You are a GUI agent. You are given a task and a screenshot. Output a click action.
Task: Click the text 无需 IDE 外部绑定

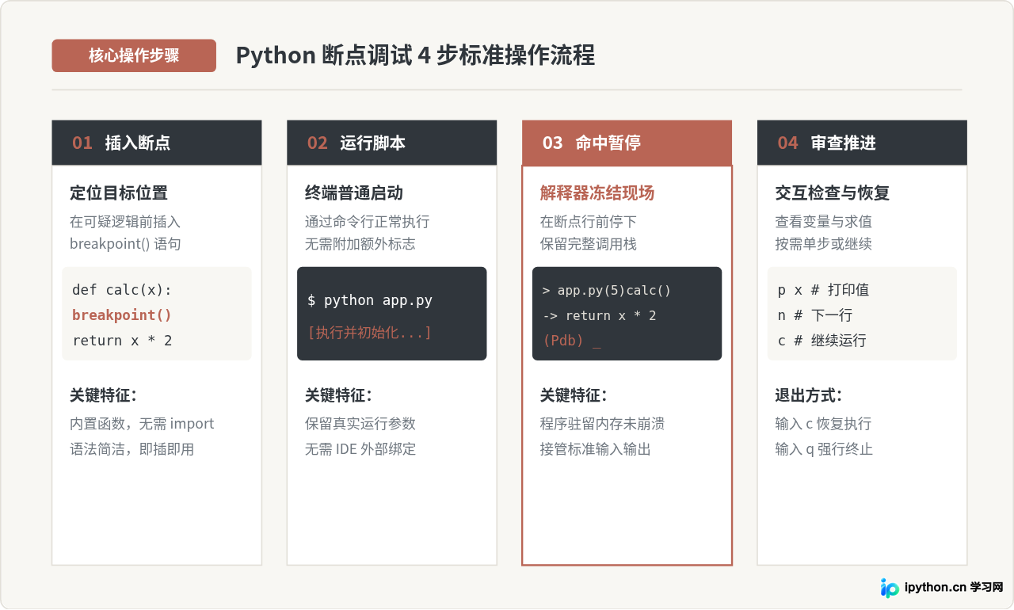pyautogui.click(x=360, y=449)
